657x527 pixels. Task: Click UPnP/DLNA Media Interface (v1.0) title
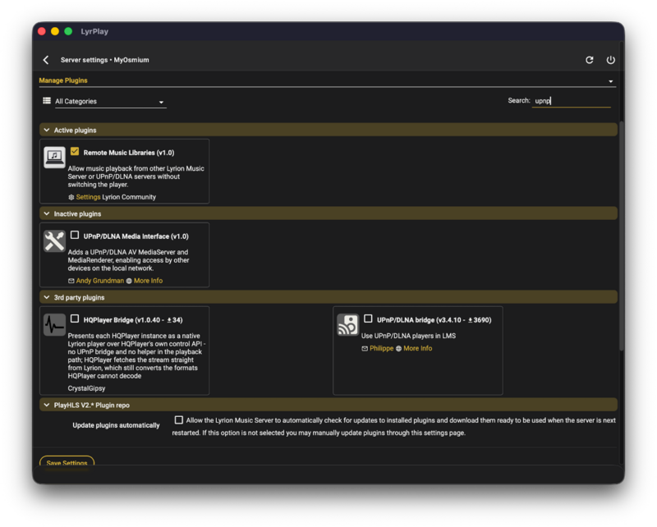pos(136,236)
